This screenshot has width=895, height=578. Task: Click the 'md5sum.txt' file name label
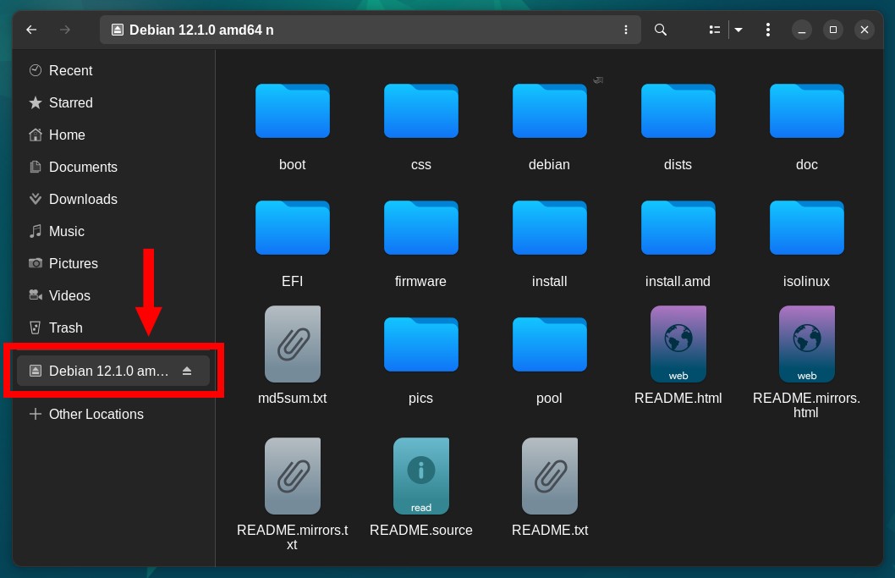tap(292, 398)
